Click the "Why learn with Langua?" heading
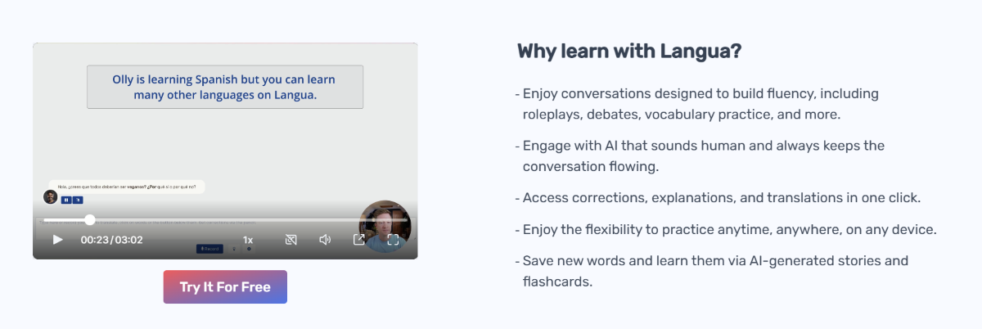The image size is (982, 329). coord(629,52)
